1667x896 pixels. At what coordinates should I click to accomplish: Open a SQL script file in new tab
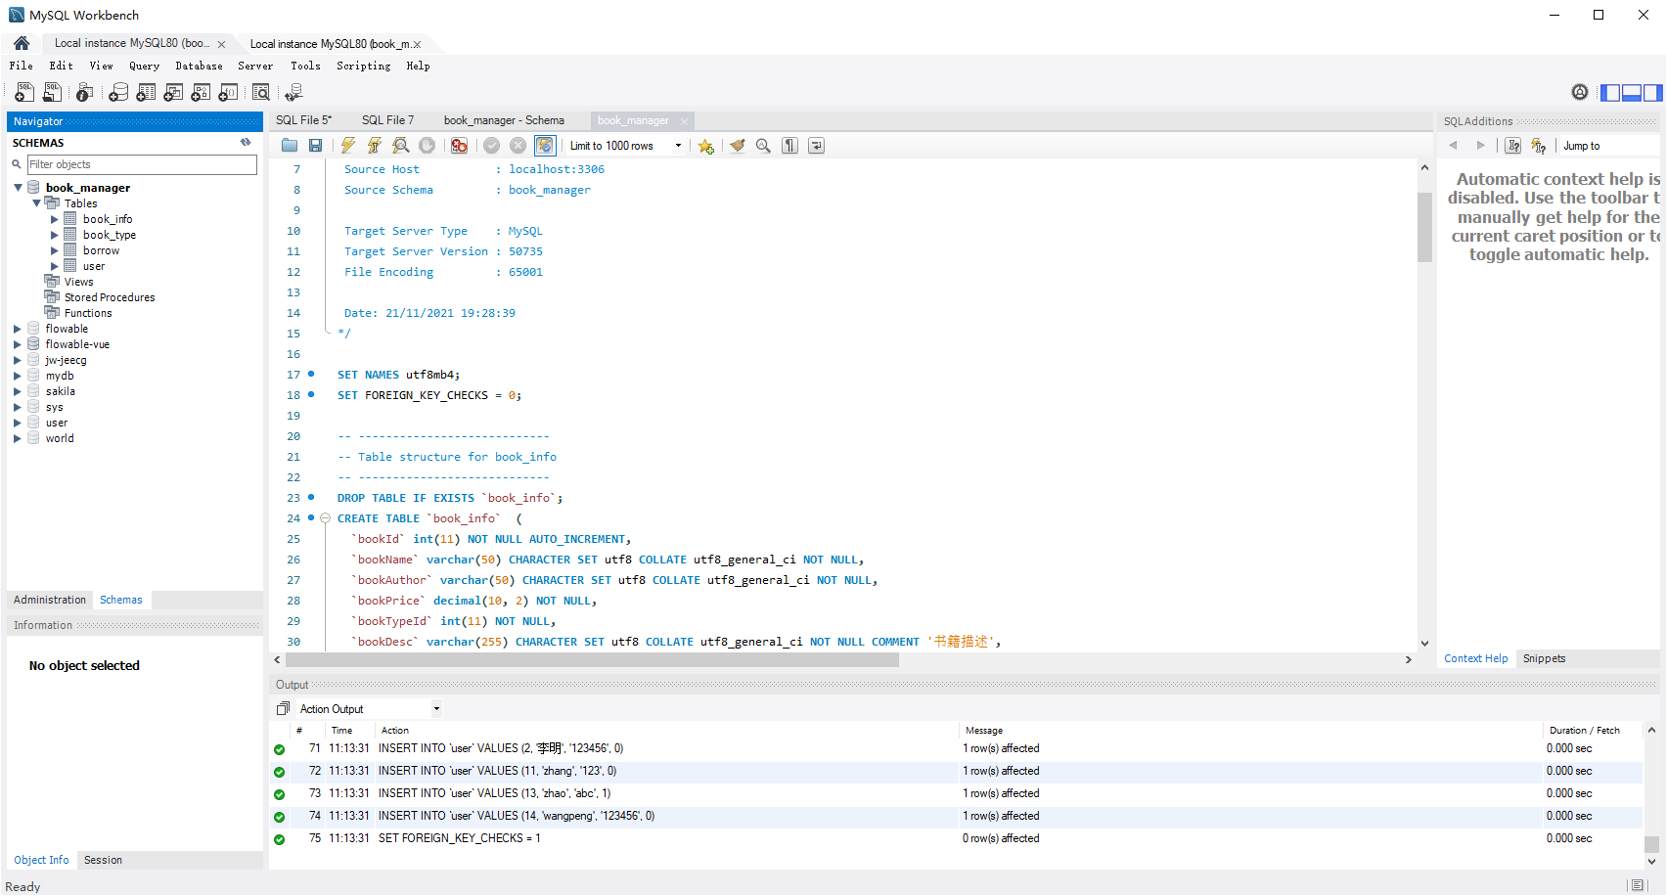pyautogui.click(x=52, y=92)
